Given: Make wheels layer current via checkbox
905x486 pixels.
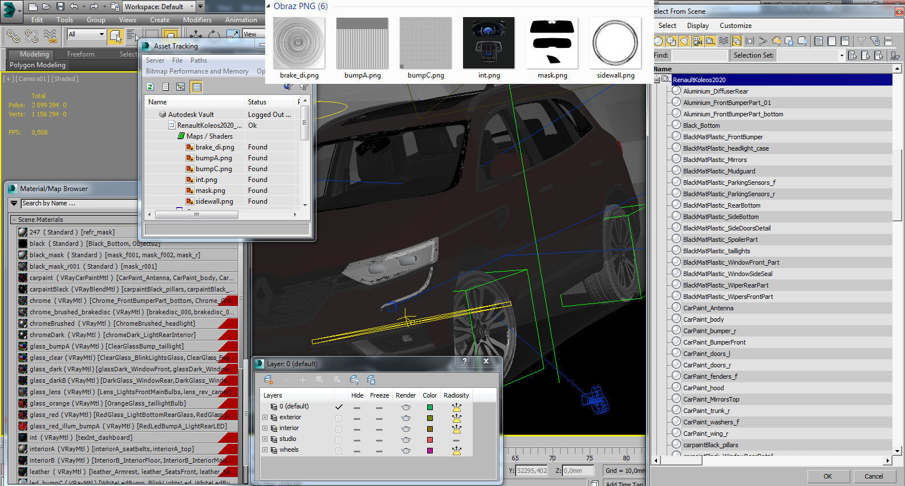Looking at the screenshot, I should click(339, 451).
